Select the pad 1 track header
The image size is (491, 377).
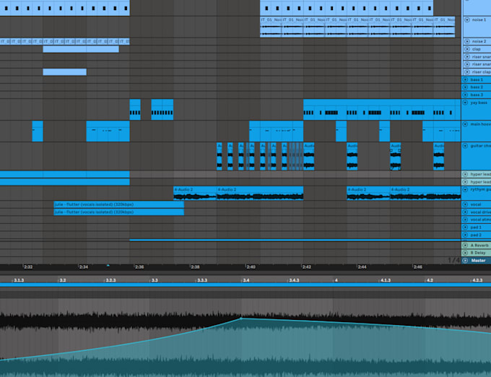point(477,227)
